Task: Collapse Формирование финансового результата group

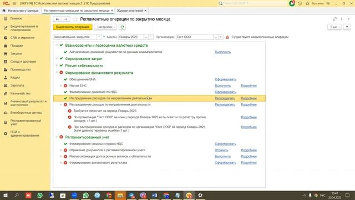Action: point(57,73)
